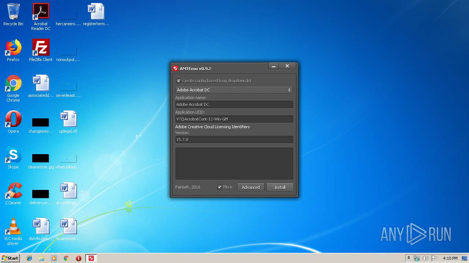This screenshot has width=469, height=263.
Task: Open the CCleaner desktop shortcut
Action: point(13,194)
